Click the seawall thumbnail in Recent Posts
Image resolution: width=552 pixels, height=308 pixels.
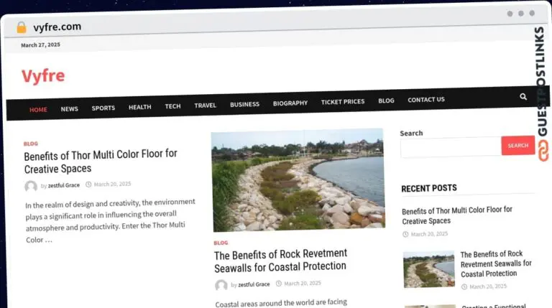click(x=428, y=269)
